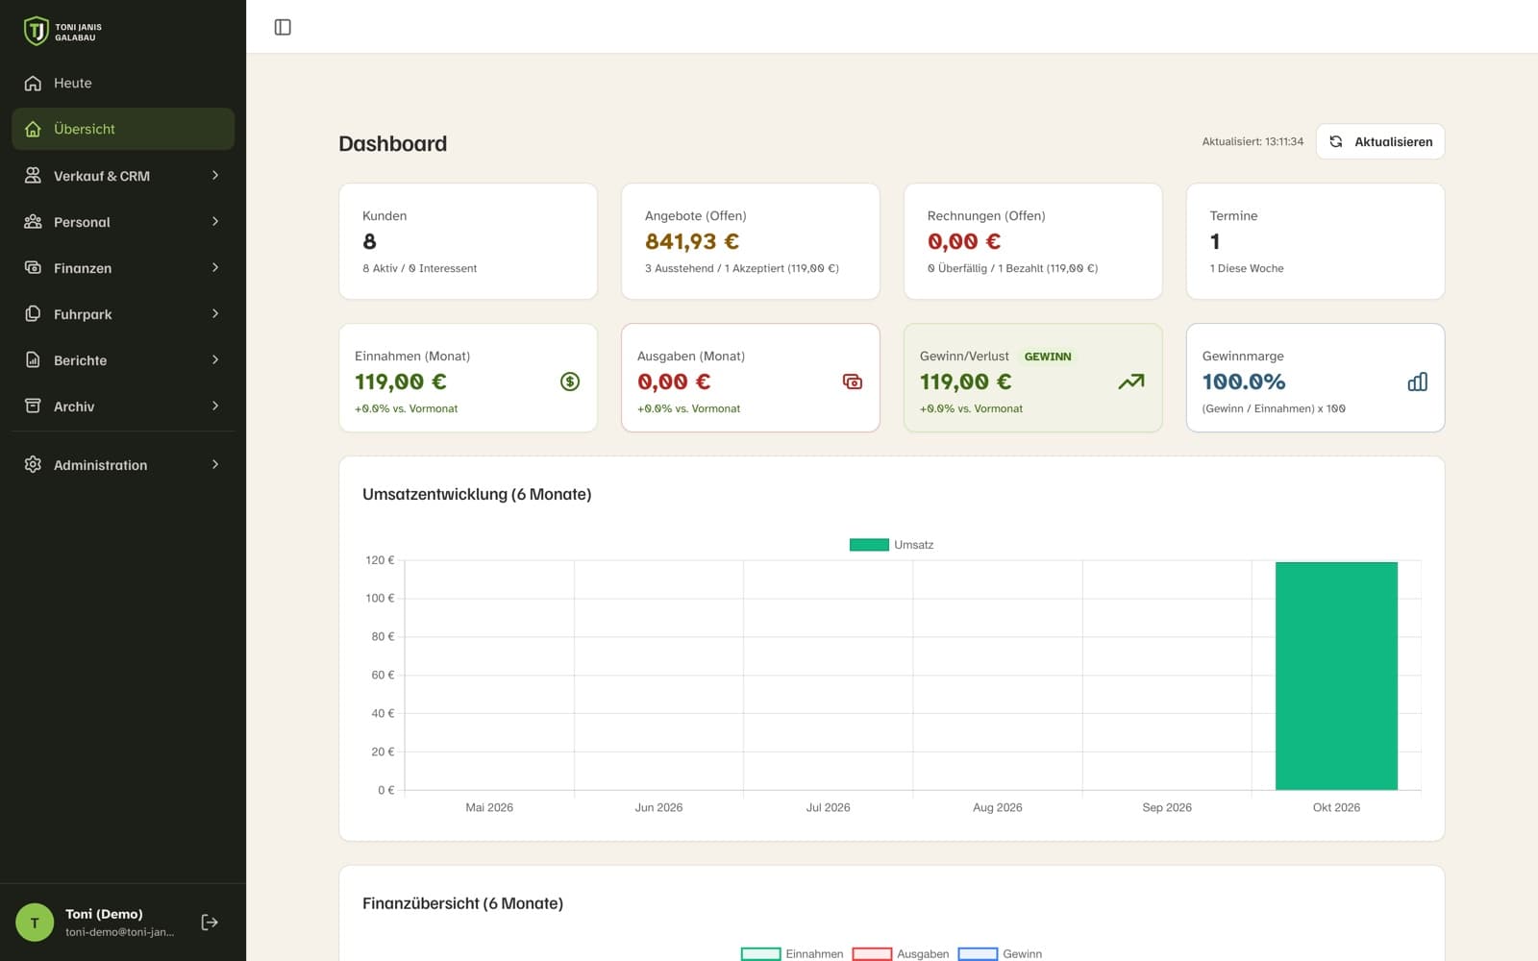Click the trending arrow in Gewinn/Verlust card
The height and width of the screenshot is (961, 1538).
1131,382
